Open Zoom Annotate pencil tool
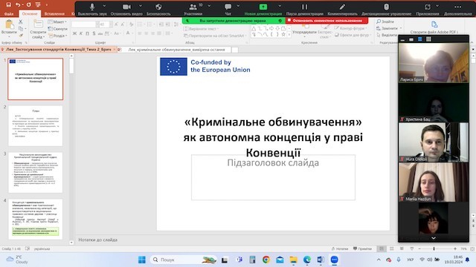 pos(342,7)
